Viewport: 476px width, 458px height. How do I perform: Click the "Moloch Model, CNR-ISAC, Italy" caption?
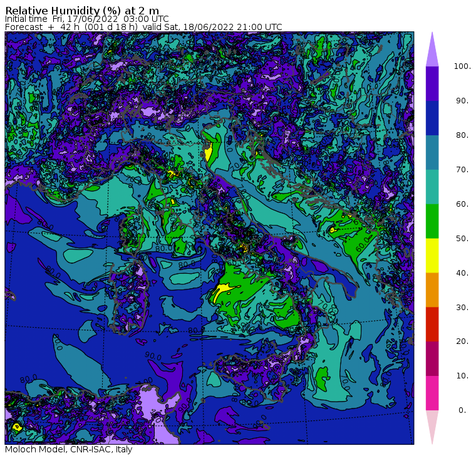tap(69, 449)
